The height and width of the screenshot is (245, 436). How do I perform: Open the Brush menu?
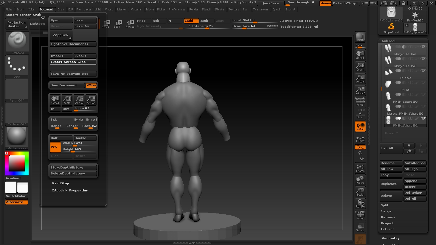(20, 10)
